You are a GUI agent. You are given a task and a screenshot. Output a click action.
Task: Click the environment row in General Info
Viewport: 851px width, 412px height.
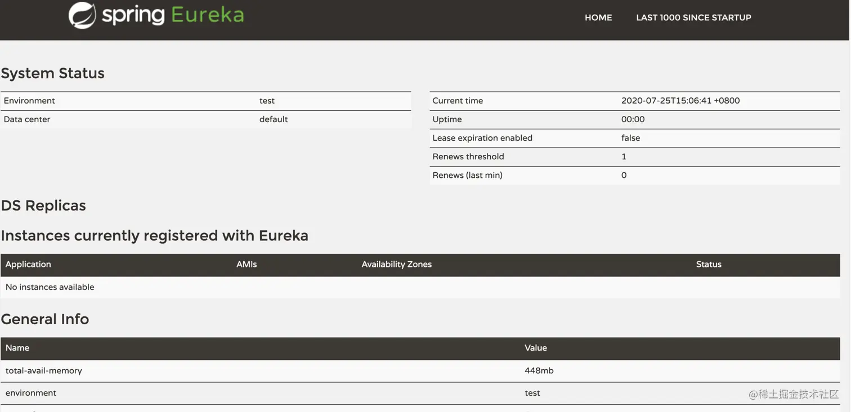(420, 393)
